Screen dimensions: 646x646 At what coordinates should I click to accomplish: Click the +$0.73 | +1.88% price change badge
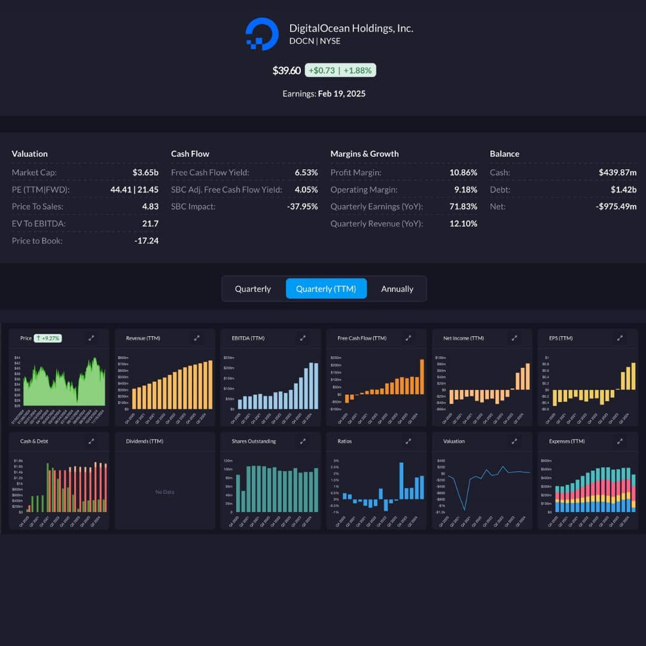340,71
